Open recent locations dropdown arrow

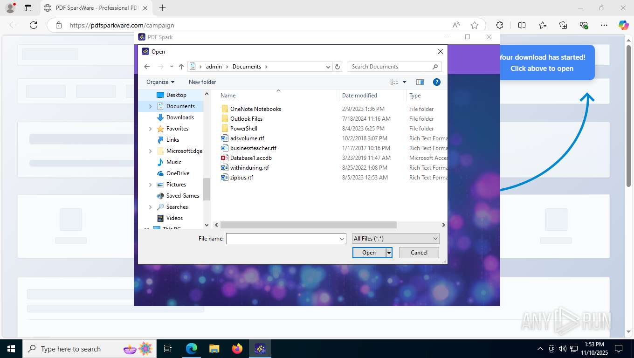(x=172, y=67)
